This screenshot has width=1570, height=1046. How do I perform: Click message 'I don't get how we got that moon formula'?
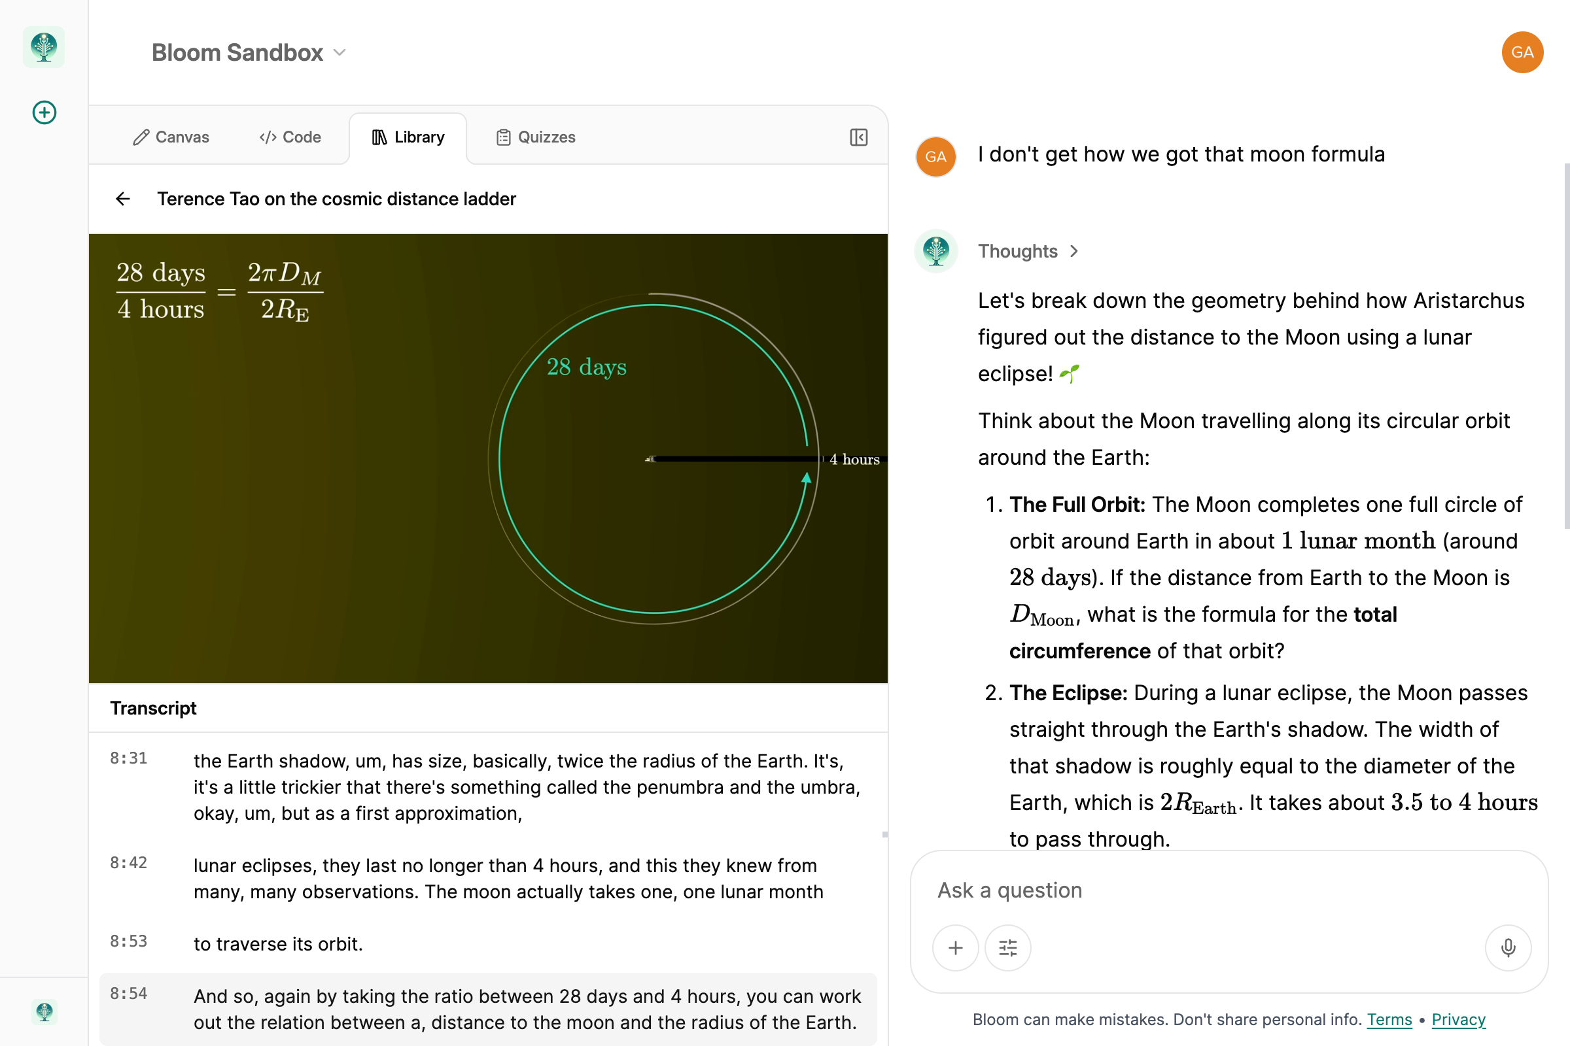click(x=1181, y=154)
